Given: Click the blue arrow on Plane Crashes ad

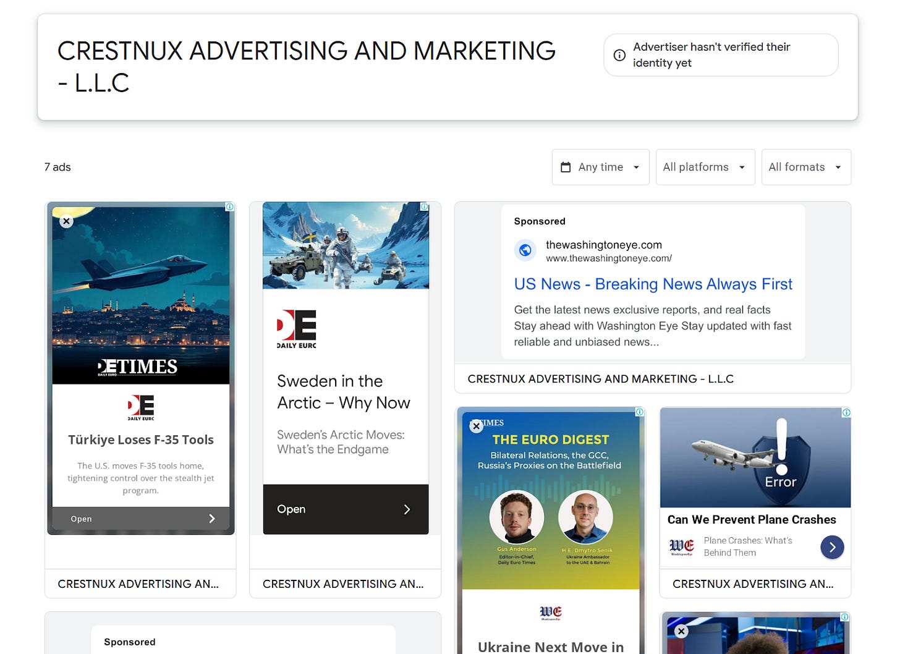Looking at the screenshot, I should pos(832,547).
